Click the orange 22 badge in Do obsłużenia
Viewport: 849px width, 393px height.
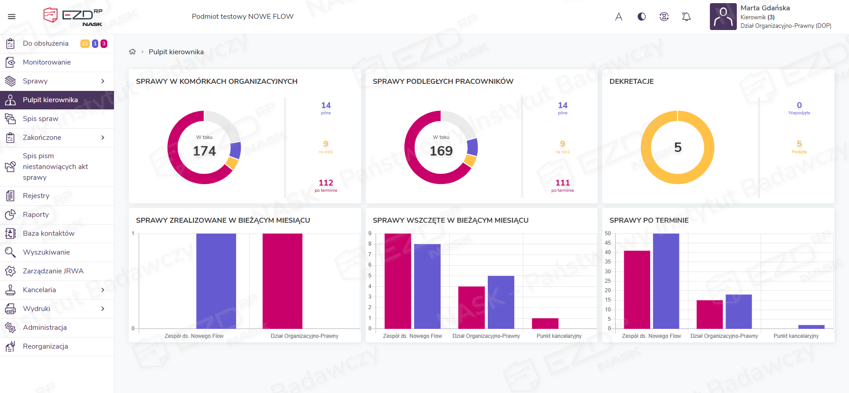click(x=85, y=43)
